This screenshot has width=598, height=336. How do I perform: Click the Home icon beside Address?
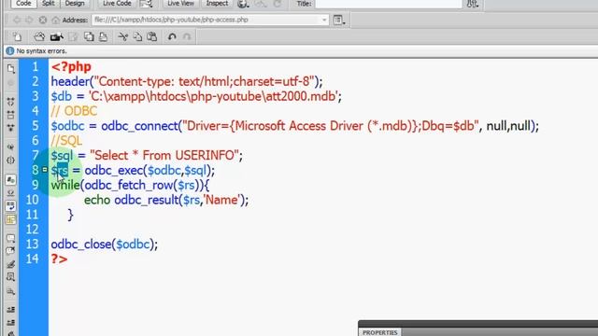[x=56, y=20]
